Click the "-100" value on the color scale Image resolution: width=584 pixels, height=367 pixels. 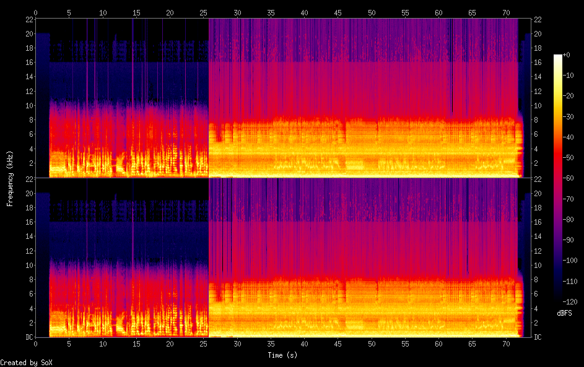(x=570, y=260)
